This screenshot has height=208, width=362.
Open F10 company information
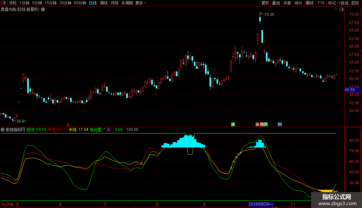321,3
